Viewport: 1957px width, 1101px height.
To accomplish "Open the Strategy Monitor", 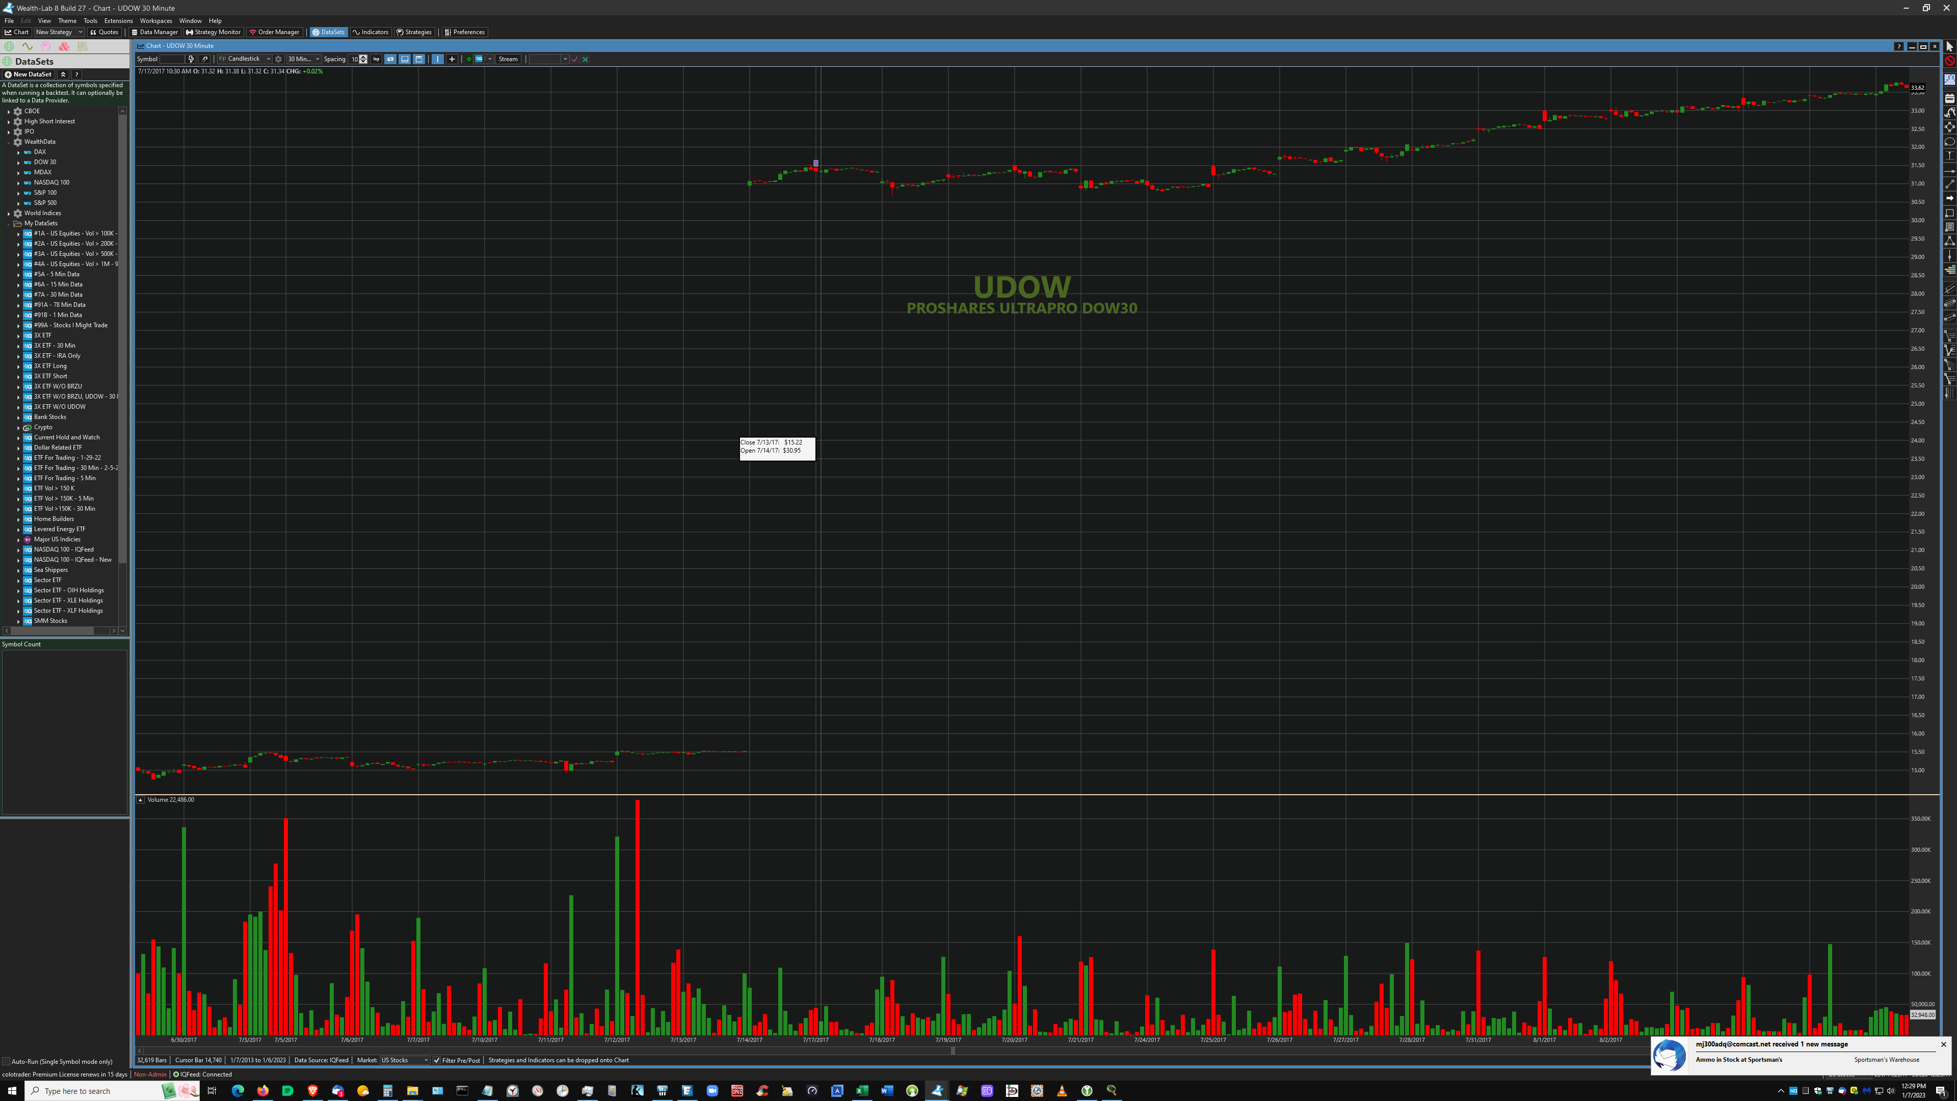I will (x=214, y=32).
